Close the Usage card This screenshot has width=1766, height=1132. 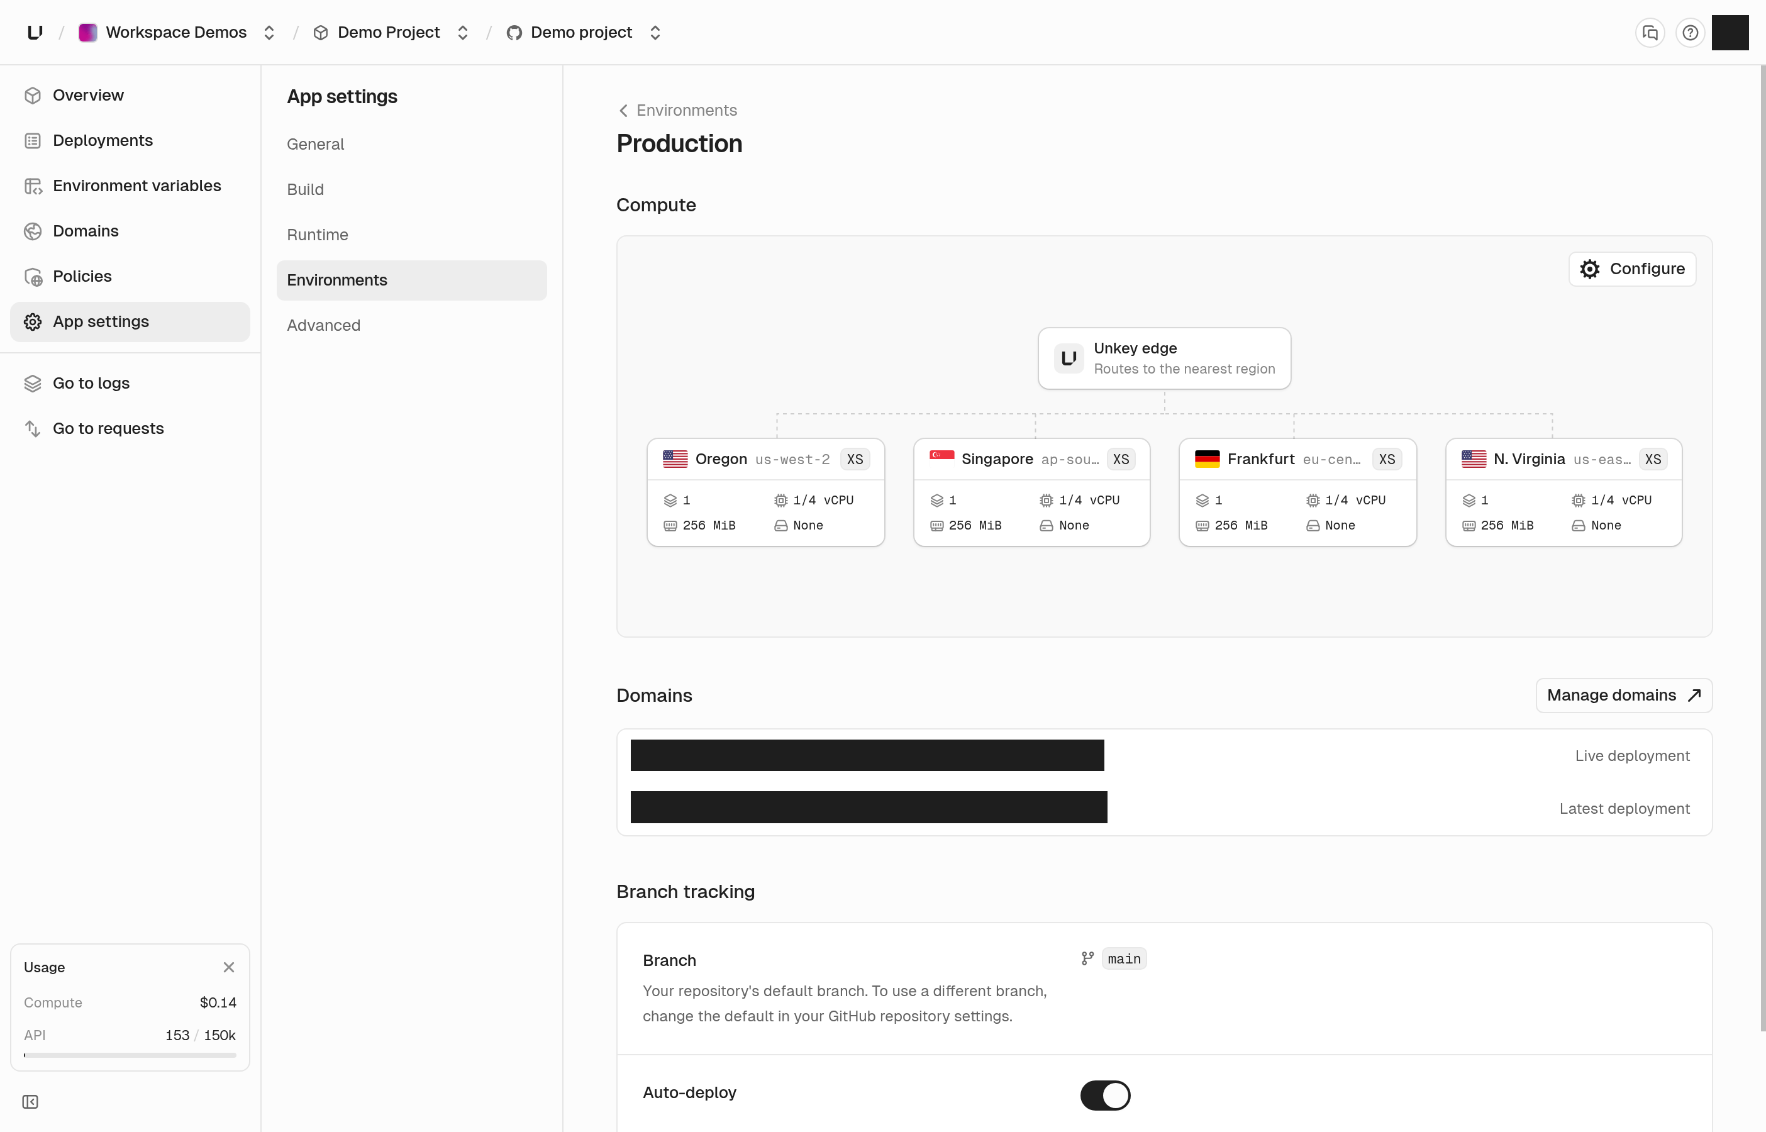(228, 967)
